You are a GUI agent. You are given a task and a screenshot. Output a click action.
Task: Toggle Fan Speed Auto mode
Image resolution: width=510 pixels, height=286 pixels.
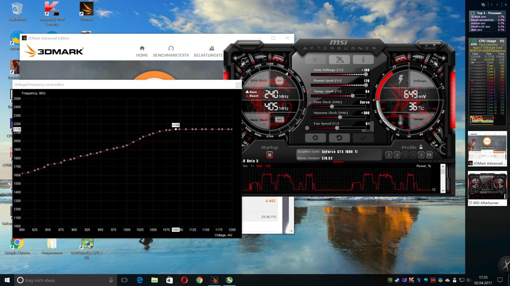[x=369, y=131]
